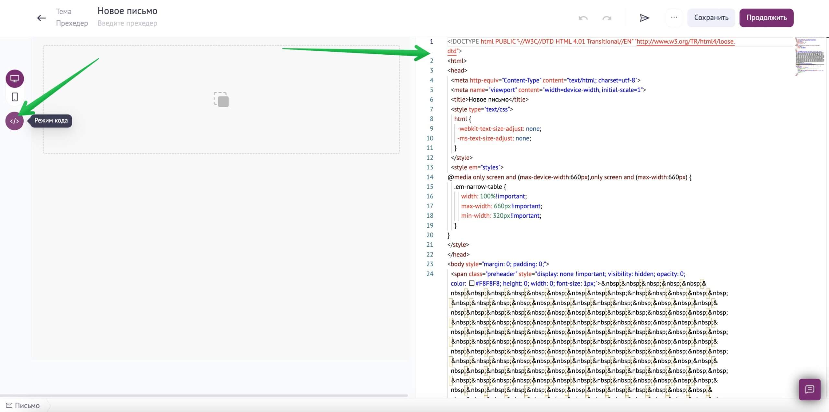This screenshot has height=412, width=829.
Task: Click the 'html {' selector on line 8
Action: [x=462, y=119]
